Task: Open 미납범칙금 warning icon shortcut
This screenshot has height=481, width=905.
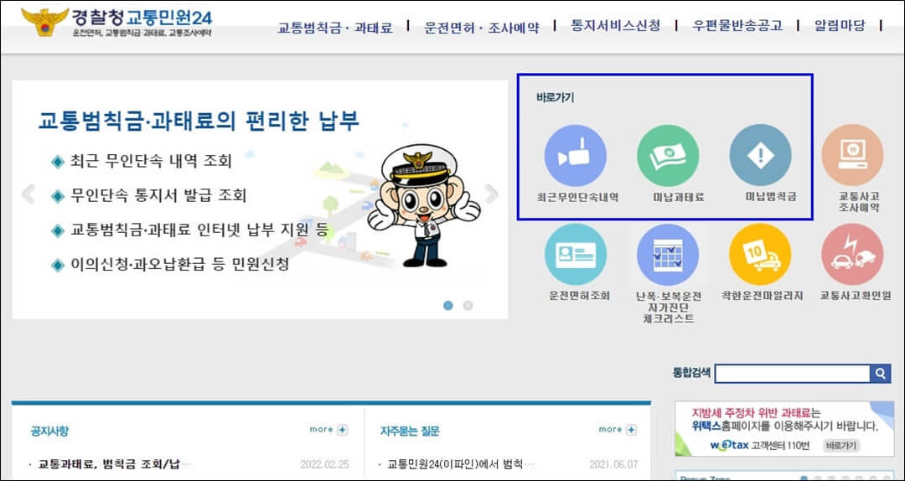Action: pos(760,155)
